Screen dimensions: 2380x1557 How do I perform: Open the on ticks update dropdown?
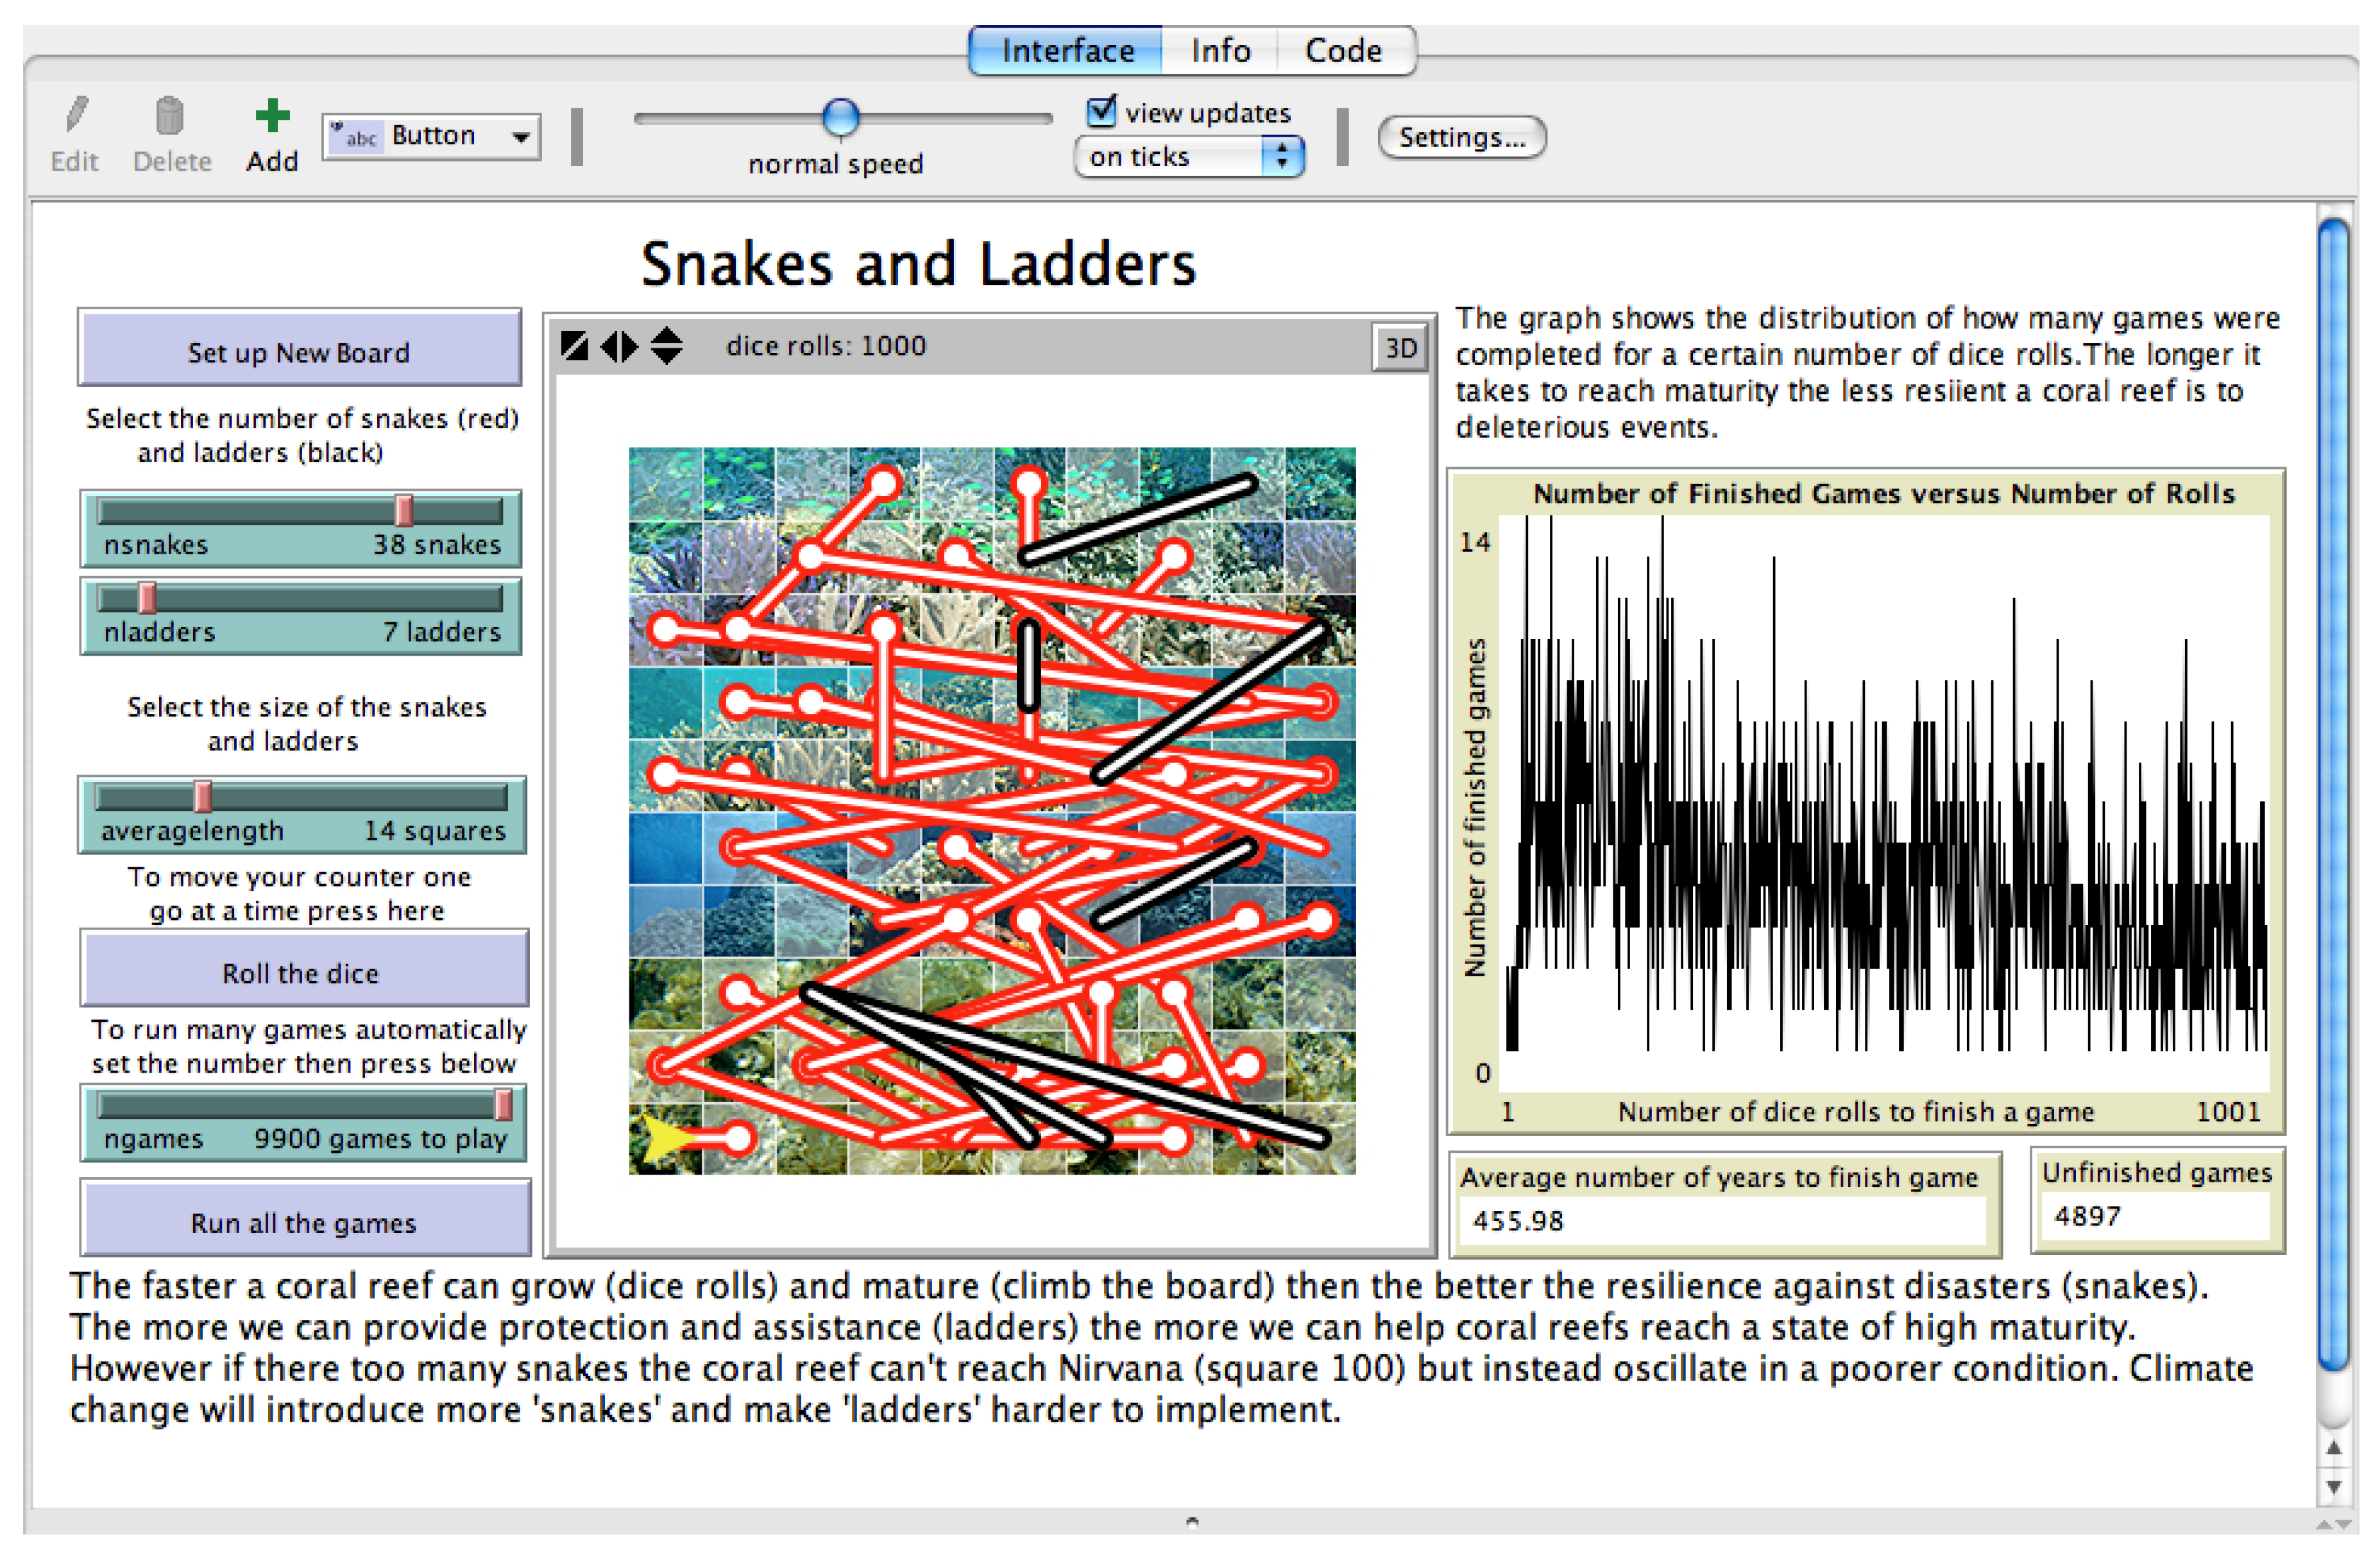[x=1188, y=157]
